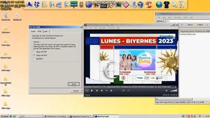
Task: Switch to D:\ taskbar button
Action: click(x=31, y=116)
